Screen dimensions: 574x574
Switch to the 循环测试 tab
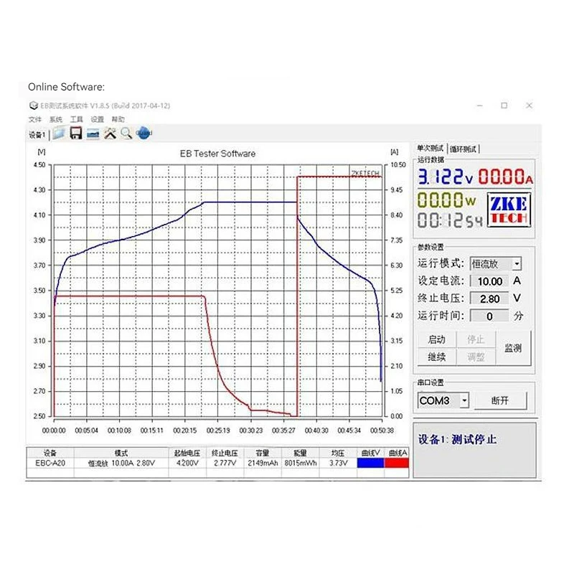tap(463, 149)
